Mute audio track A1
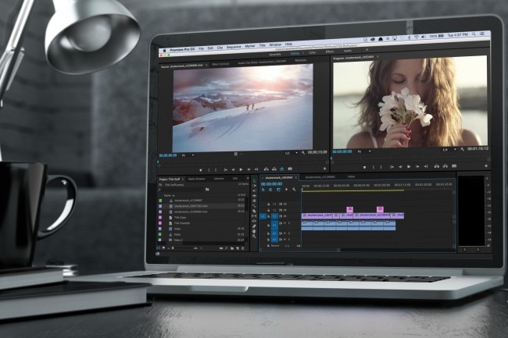Viewport: 508px width, 338px height. coord(284,223)
